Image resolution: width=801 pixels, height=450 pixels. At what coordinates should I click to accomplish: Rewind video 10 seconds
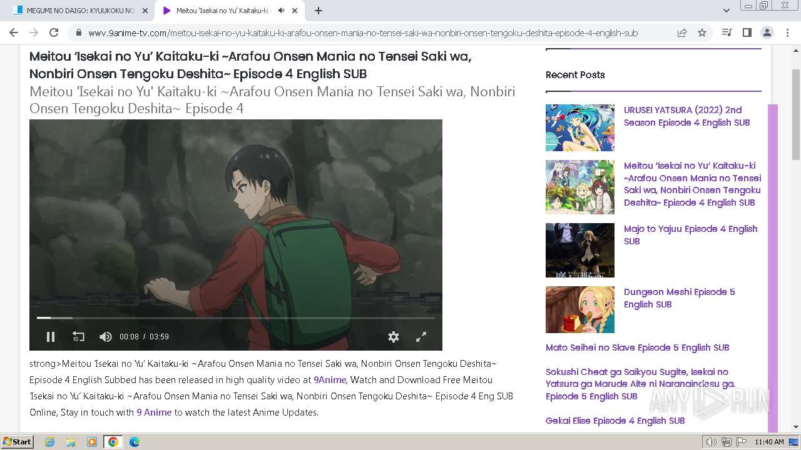[x=78, y=337]
